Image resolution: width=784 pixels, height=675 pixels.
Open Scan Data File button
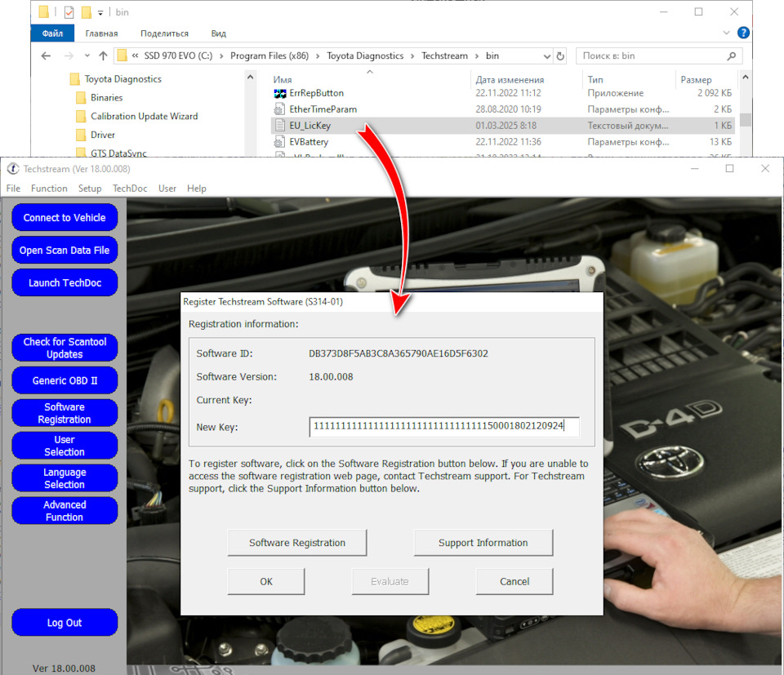point(65,250)
